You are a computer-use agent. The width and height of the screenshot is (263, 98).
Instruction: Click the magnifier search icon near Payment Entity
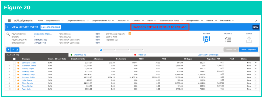tap(8, 34)
